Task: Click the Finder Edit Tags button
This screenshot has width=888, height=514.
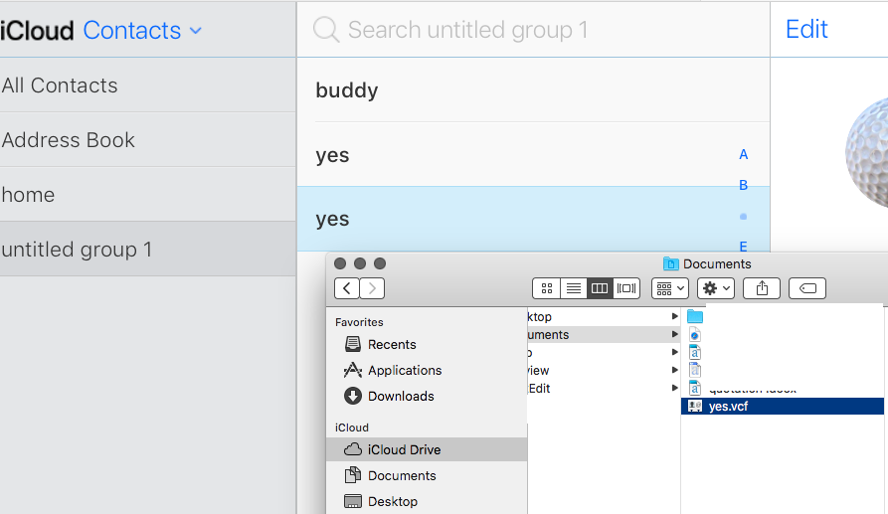Action: point(807,288)
